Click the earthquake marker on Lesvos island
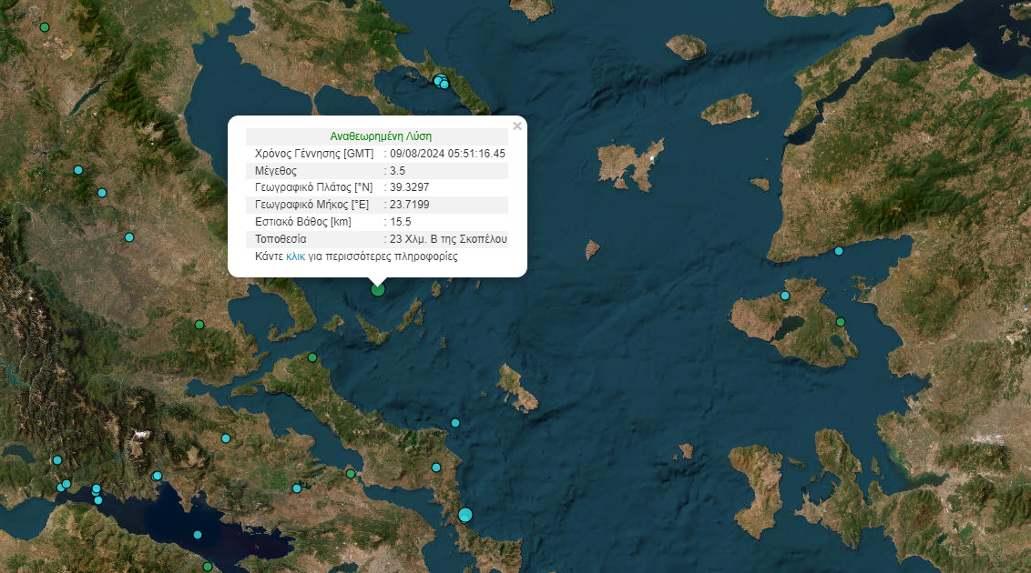1031x573 pixels. 783,296
